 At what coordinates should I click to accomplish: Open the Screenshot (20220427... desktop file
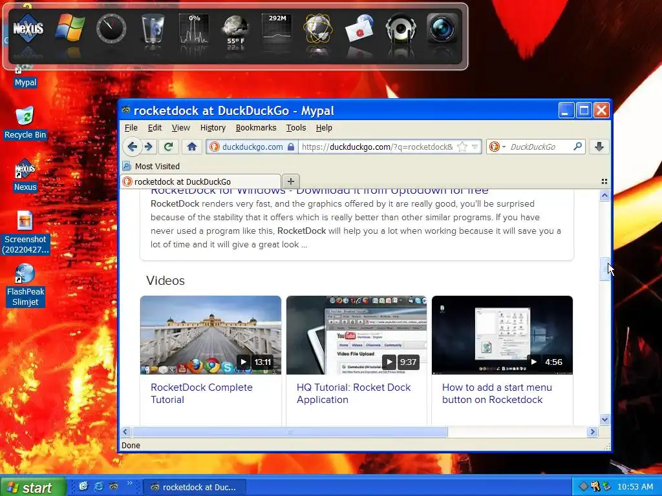point(25,232)
